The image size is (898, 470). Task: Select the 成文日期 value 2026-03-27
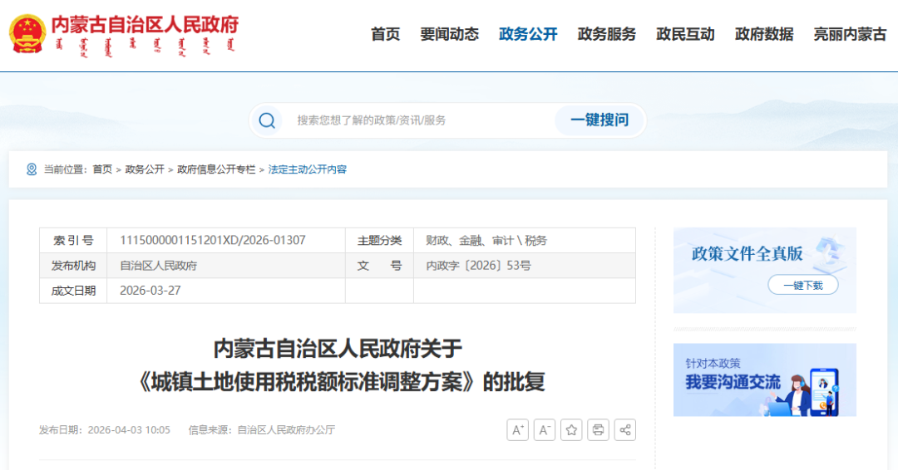(x=150, y=291)
